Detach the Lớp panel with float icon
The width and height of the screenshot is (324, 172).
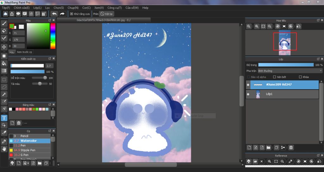click(x=318, y=59)
